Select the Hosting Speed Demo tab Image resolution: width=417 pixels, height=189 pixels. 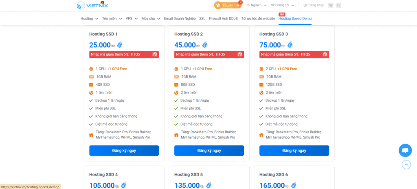[295, 19]
